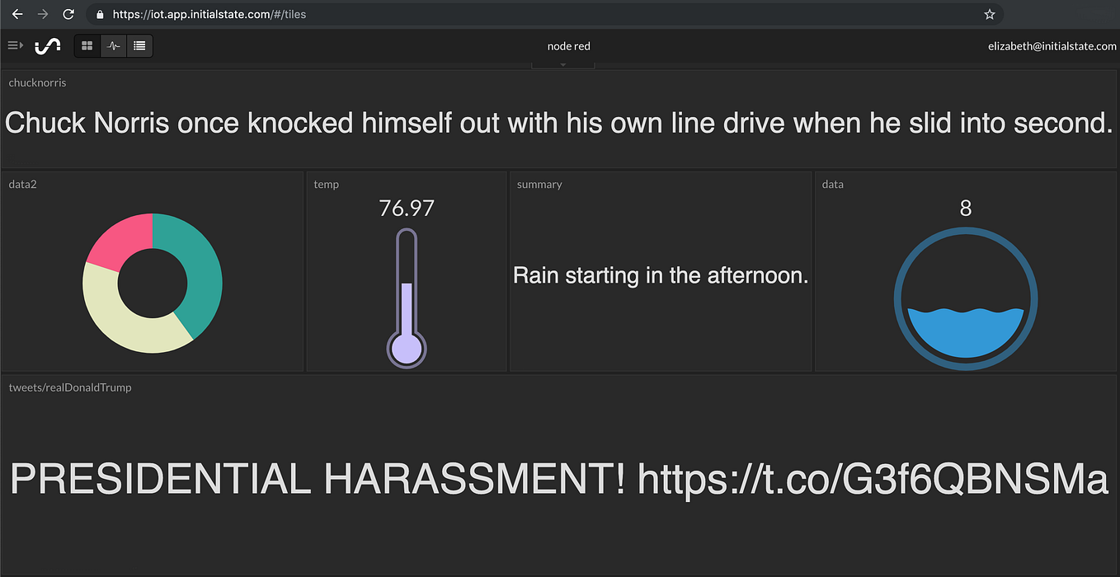Click the node red dashboard title
The height and width of the screenshot is (577, 1120).
pos(568,45)
